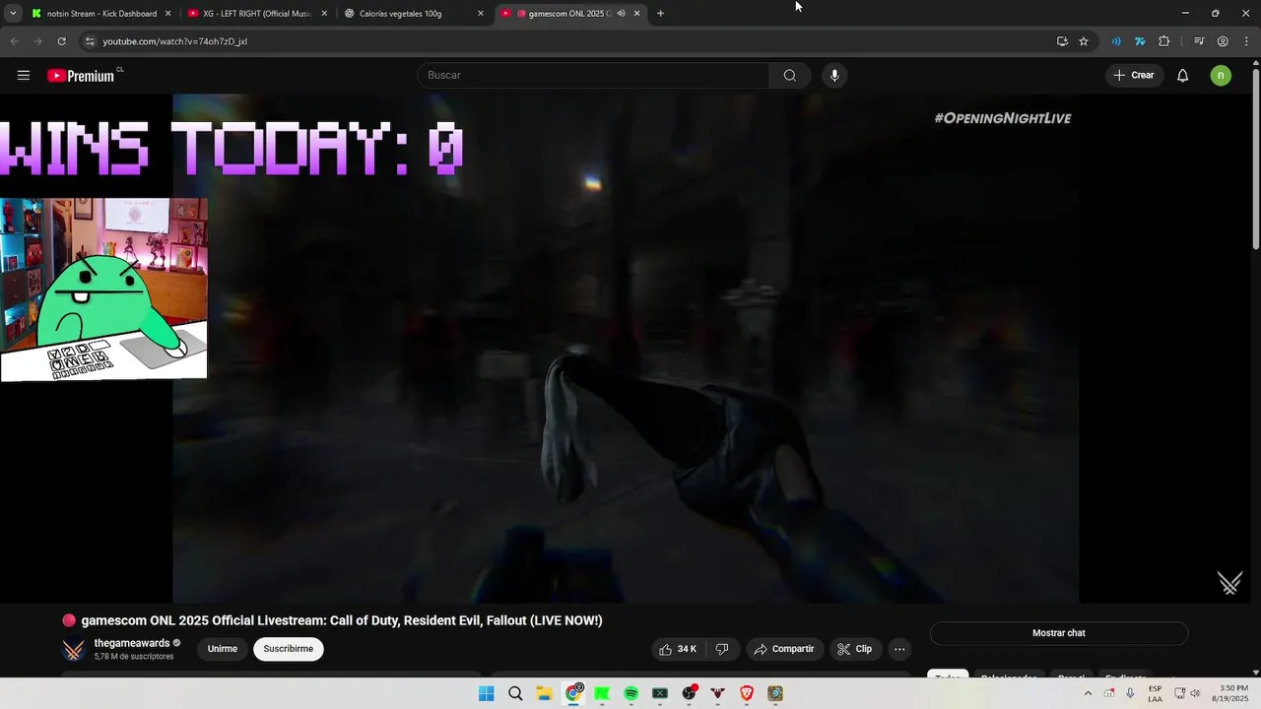The image size is (1261, 709).
Task: Open Chrome extensions puzzle icon
Action: click(1164, 41)
